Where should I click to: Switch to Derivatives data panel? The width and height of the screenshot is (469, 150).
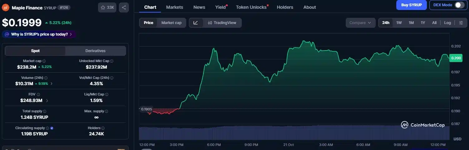(x=95, y=51)
